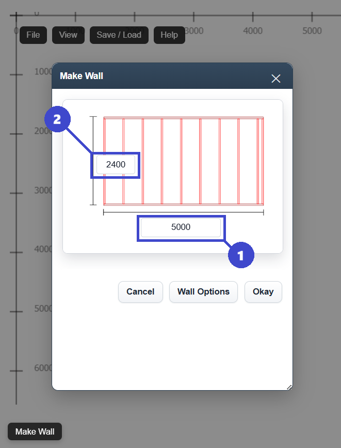Click the 5000 mark on the top ruler
Image resolution: width=341 pixels, height=448 pixels.
[x=312, y=30]
